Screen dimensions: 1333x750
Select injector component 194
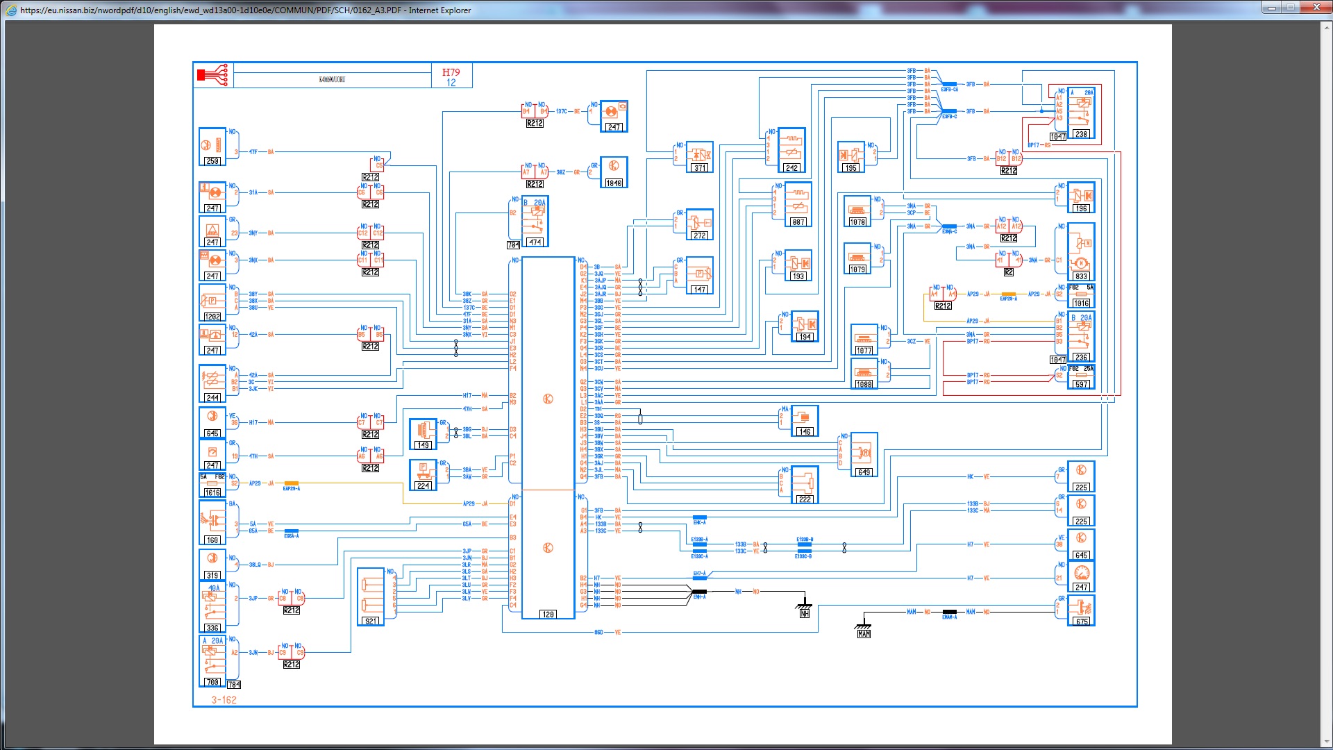(x=805, y=326)
